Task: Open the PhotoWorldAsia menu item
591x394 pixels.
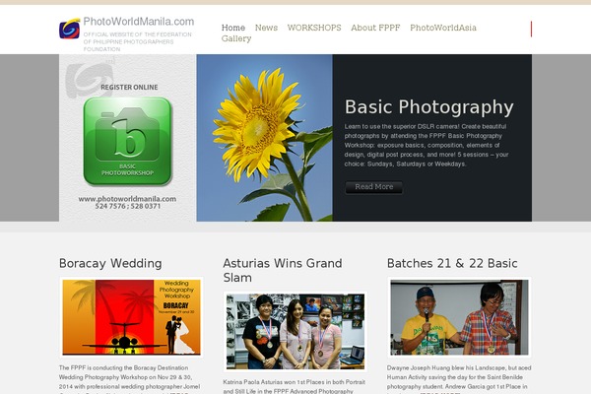Action: point(443,28)
